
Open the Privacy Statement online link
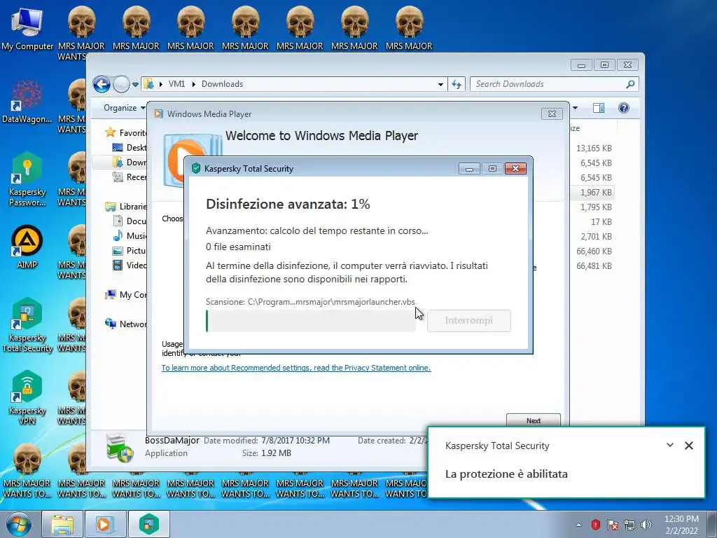296,368
